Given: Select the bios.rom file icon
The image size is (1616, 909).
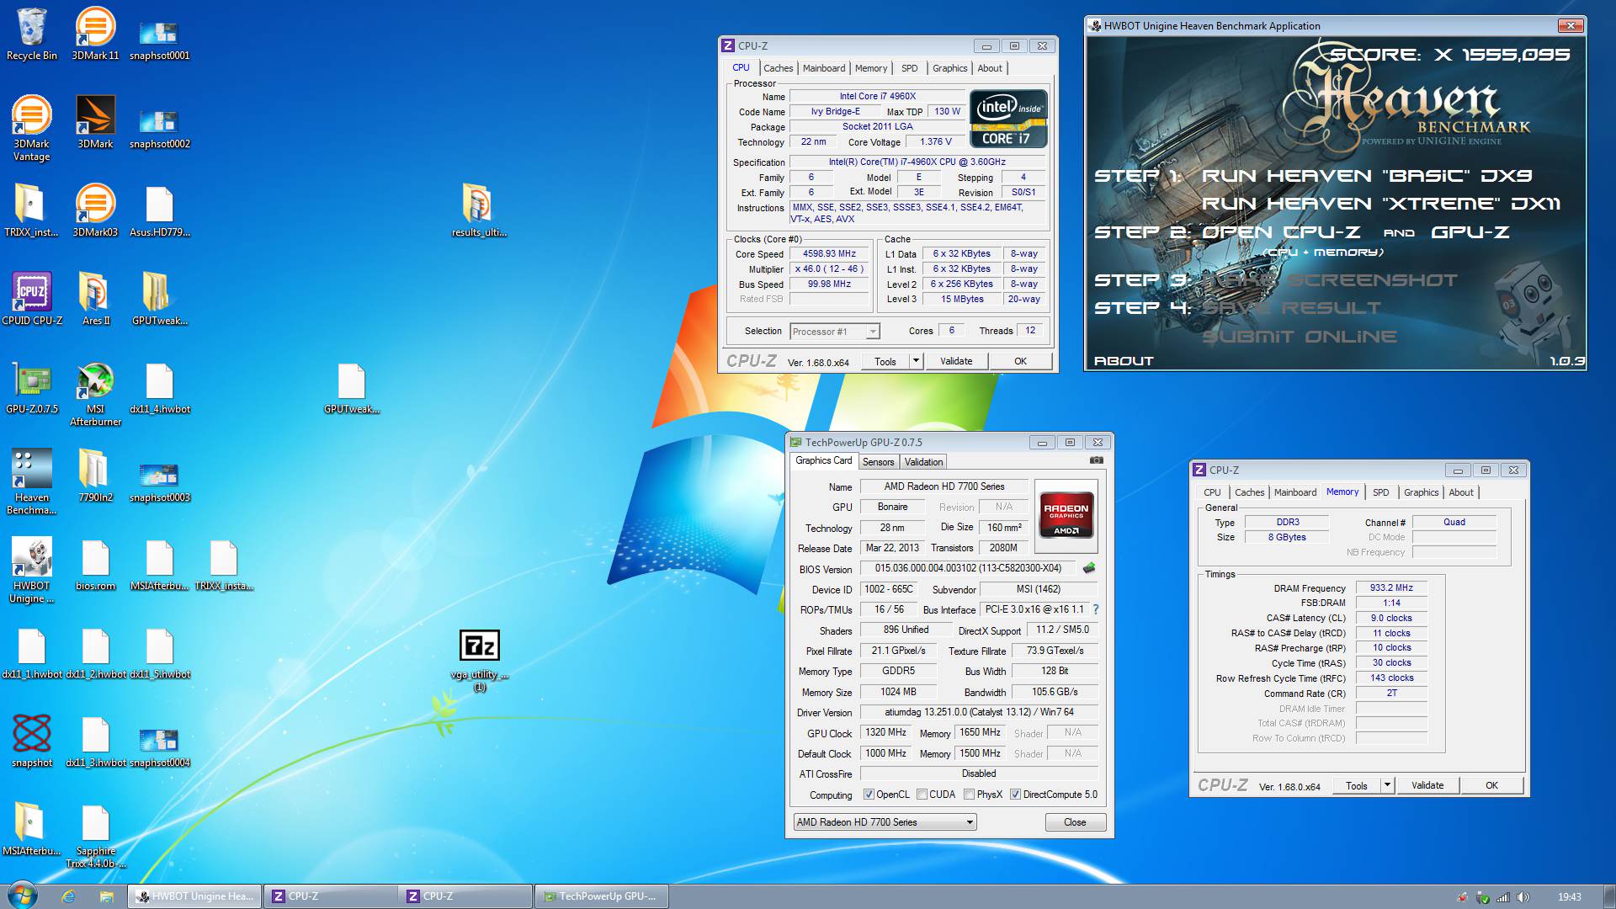Looking at the screenshot, I should pyautogui.click(x=95, y=564).
